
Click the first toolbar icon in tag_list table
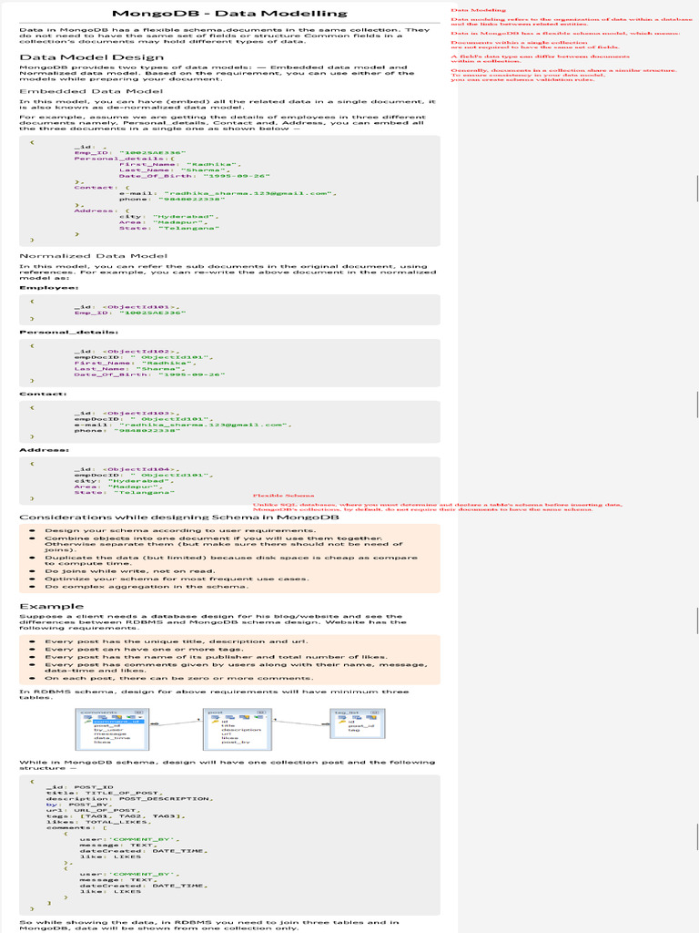(342, 717)
